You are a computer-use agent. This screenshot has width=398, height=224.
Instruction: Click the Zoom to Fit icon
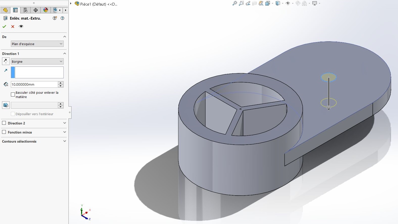point(235,3)
